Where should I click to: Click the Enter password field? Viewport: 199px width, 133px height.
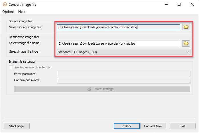(x=123, y=74)
